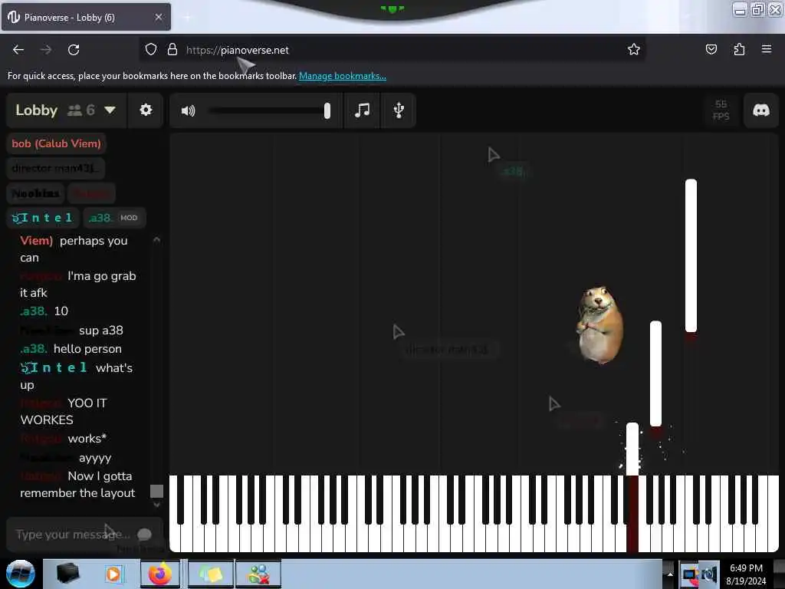Open the browser extensions puzzle icon
This screenshot has width=785, height=589.
(x=739, y=49)
